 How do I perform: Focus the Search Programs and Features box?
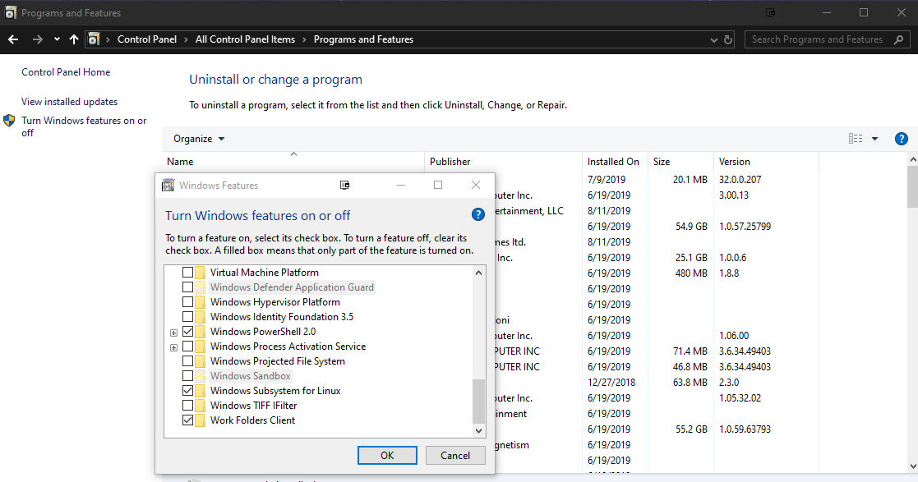pos(828,39)
